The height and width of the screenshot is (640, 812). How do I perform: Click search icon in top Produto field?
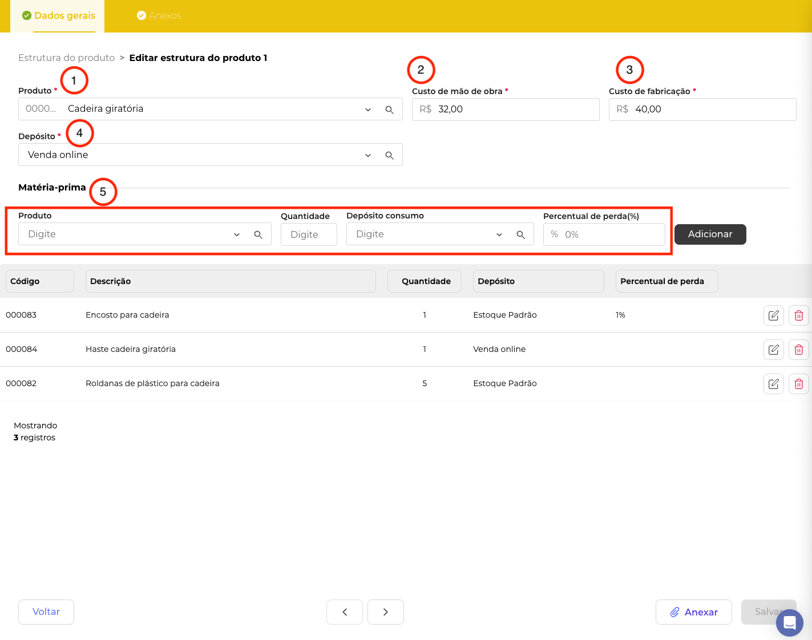(389, 110)
